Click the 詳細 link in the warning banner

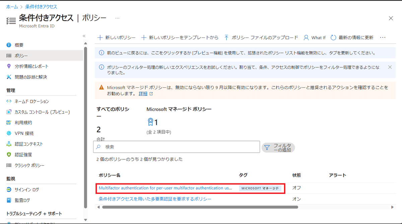coord(143,94)
